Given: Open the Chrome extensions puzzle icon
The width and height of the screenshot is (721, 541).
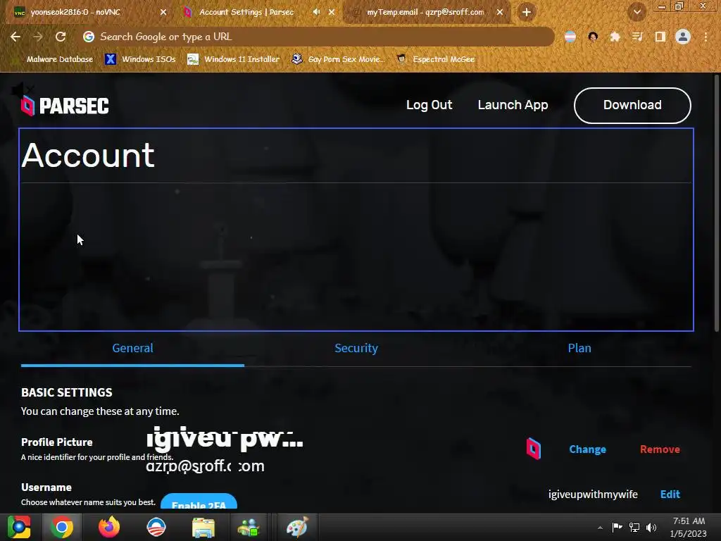Looking at the screenshot, I should (x=615, y=37).
